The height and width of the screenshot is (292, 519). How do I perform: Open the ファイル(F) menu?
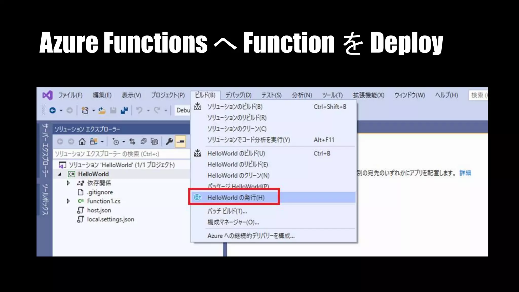click(x=70, y=95)
